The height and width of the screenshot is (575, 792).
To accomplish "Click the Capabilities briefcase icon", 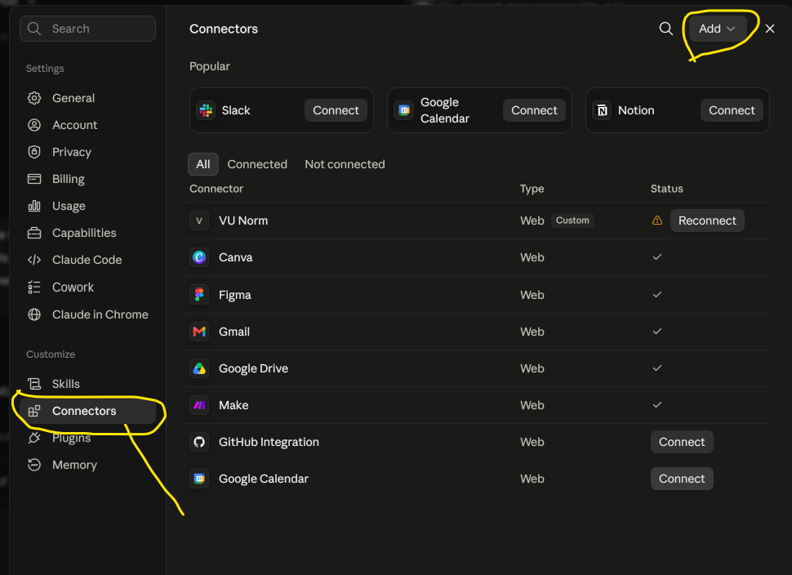I will tap(33, 233).
